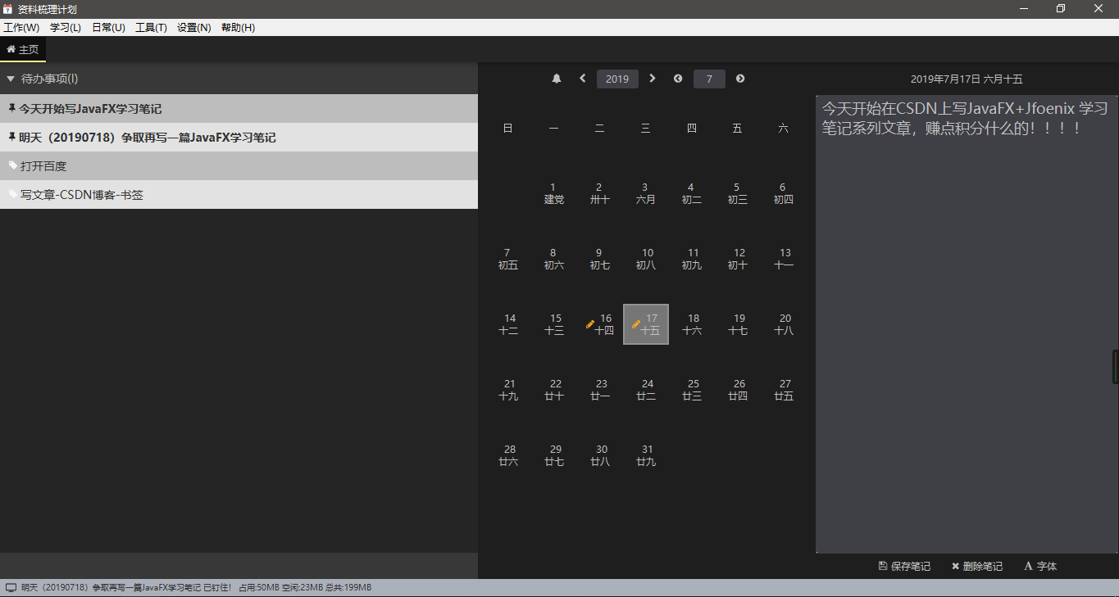Select the todo 今天开始写JavaFX学习笔记
The width and height of the screenshot is (1119, 597).
[239, 108]
